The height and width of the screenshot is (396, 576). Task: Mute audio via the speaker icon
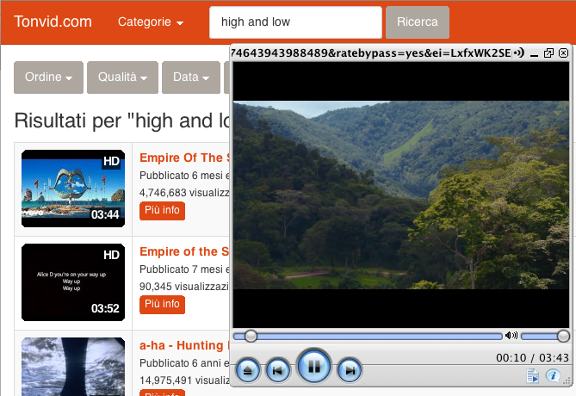pos(511,336)
